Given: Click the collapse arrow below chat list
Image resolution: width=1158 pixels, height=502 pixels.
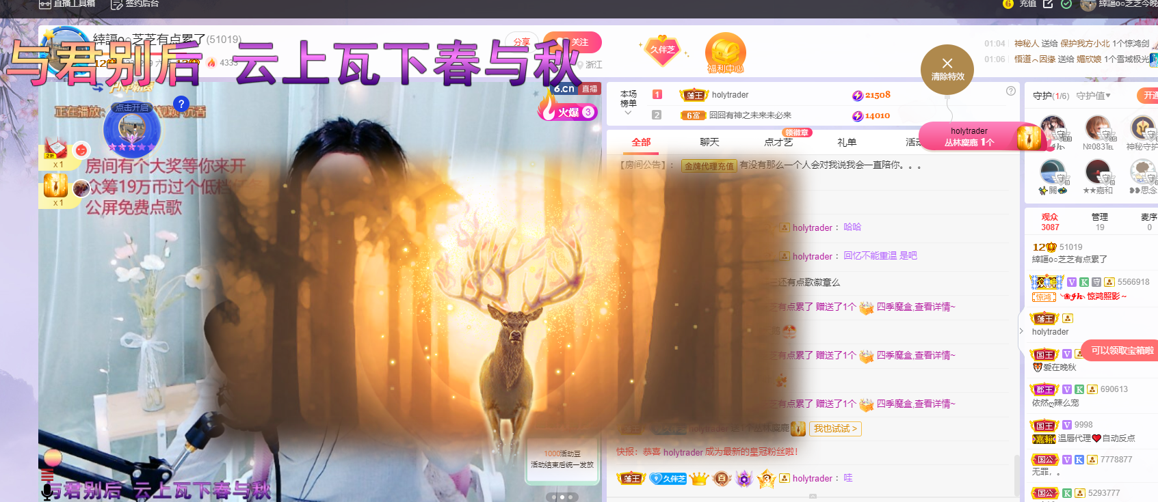Looking at the screenshot, I should pos(813,497).
